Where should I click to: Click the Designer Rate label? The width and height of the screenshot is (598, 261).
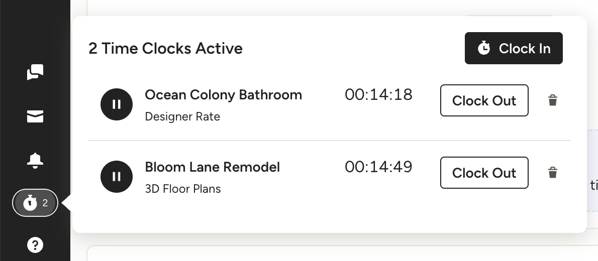182,116
